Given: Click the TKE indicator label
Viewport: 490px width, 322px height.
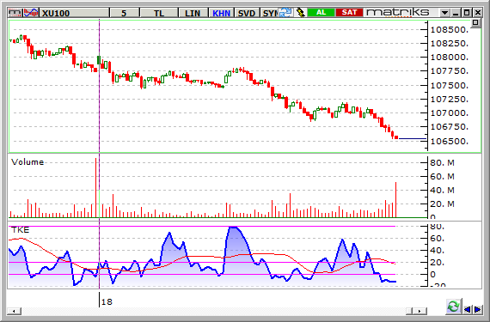Looking at the screenshot, I should click(21, 230).
